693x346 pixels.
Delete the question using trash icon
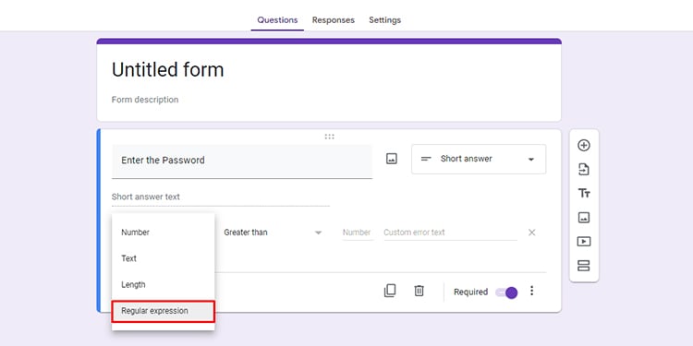419,291
